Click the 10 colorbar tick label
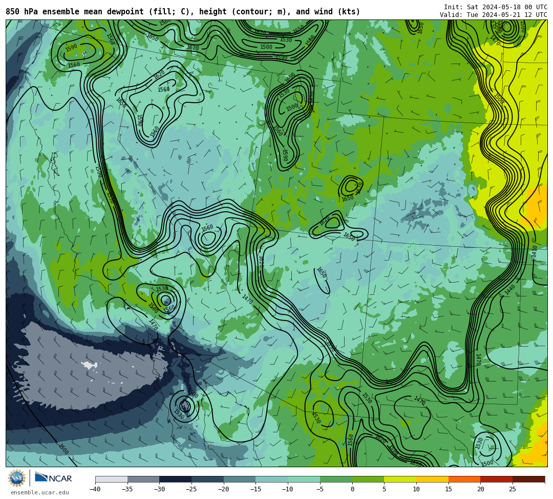 click(x=416, y=489)
